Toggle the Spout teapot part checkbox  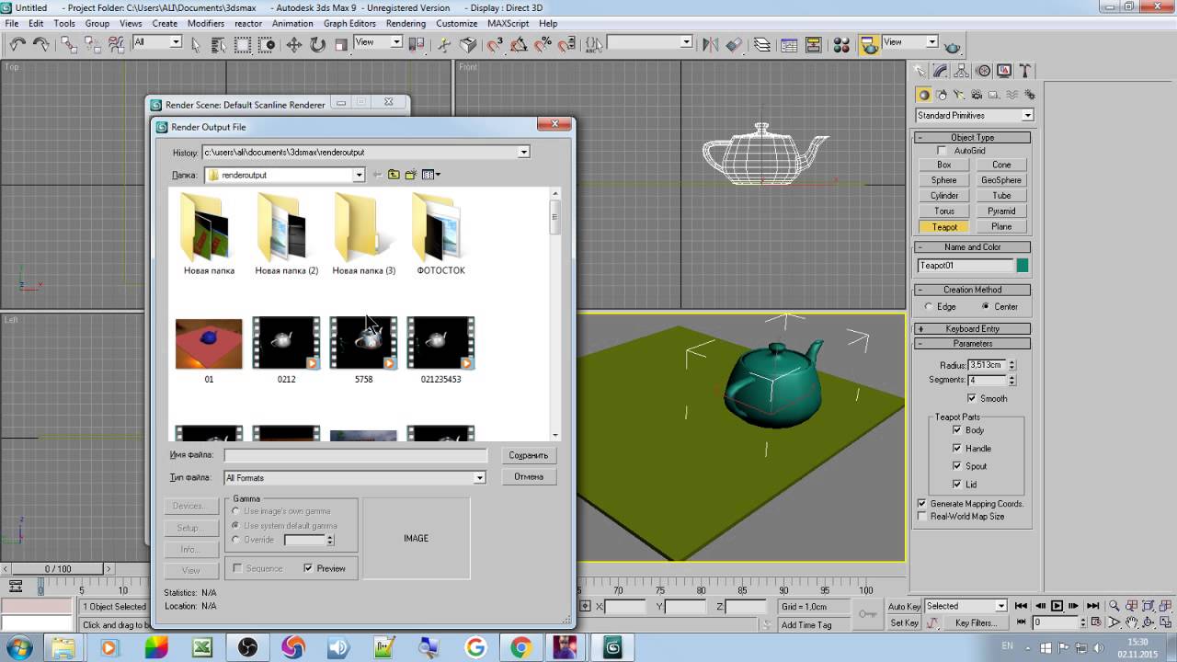point(957,466)
